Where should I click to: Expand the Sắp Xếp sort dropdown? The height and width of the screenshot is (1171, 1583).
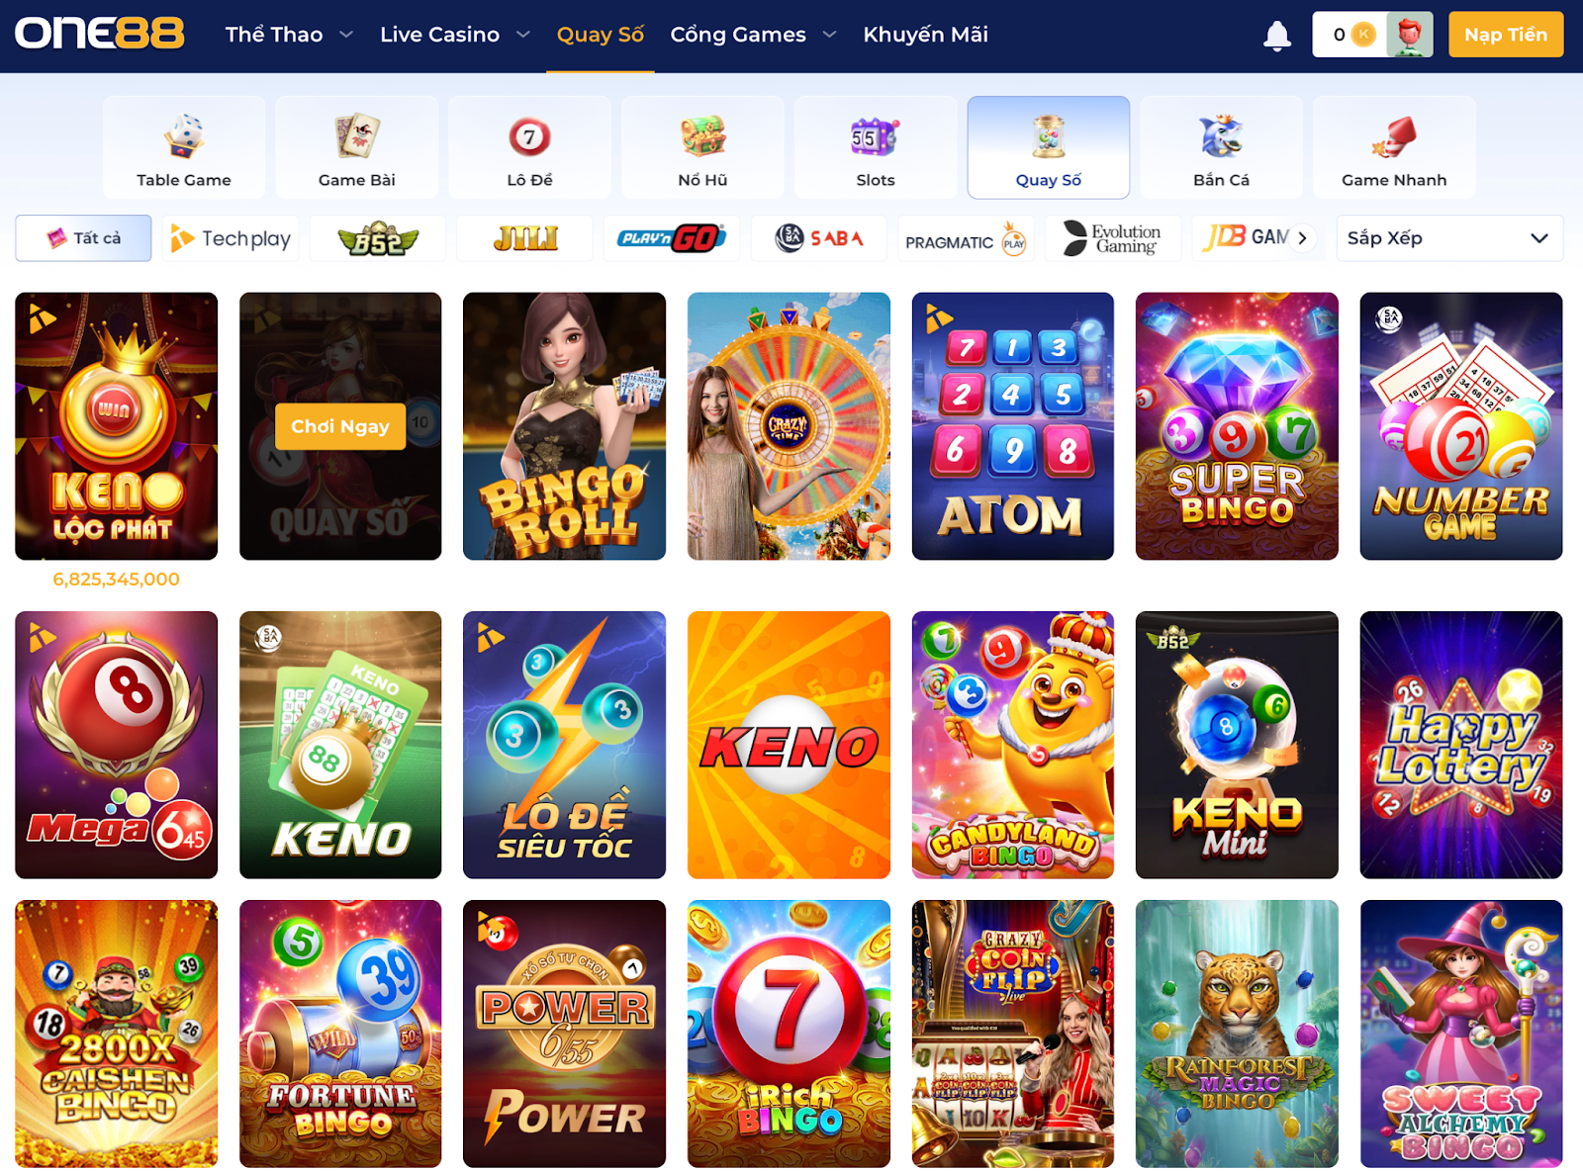coord(1449,238)
